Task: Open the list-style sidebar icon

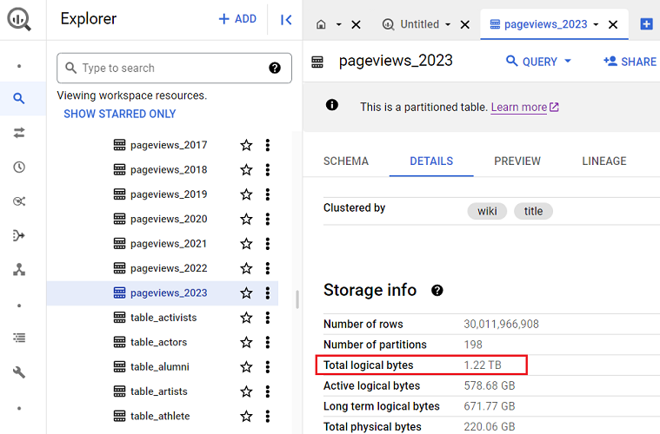Action: [19, 338]
